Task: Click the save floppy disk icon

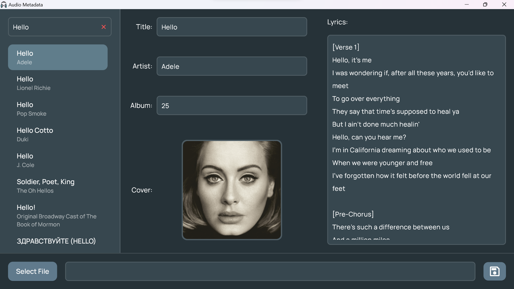Action: [494, 271]
